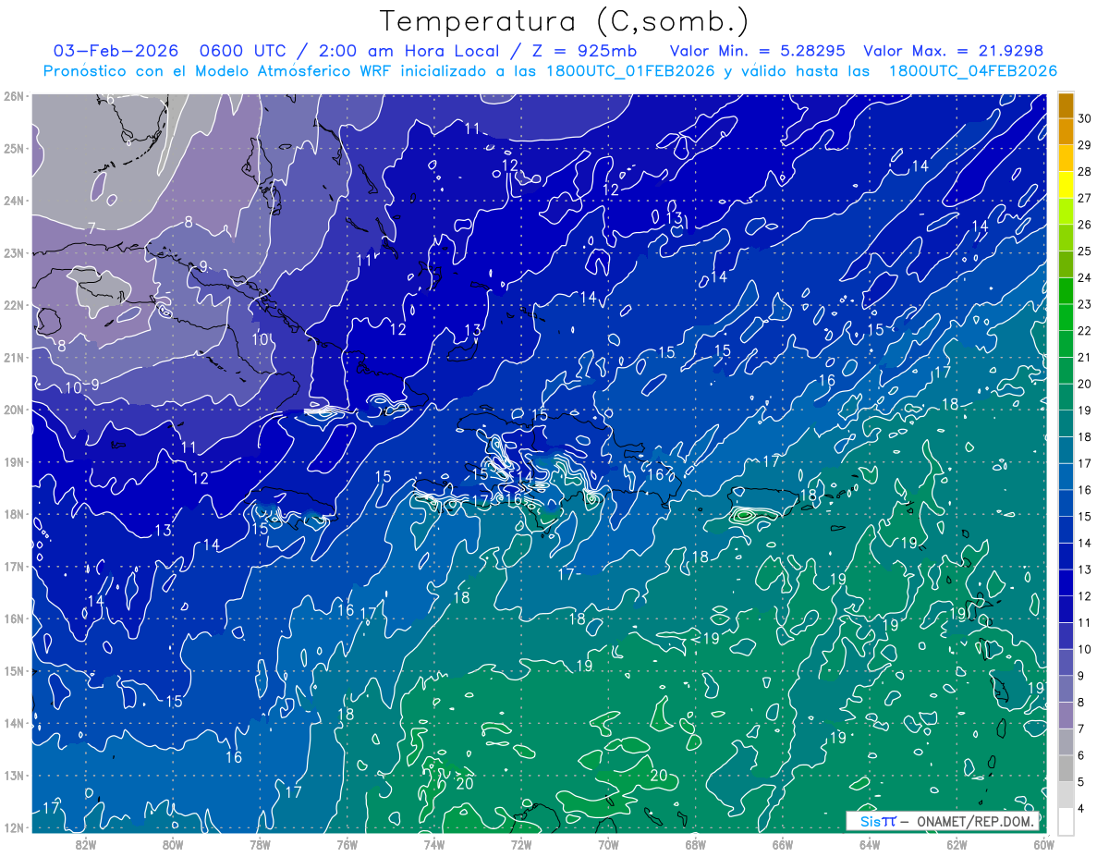Click the purple colorbar segment between 7 and 8
The image size is (1109, 857).
click(x=1066, y=715)
